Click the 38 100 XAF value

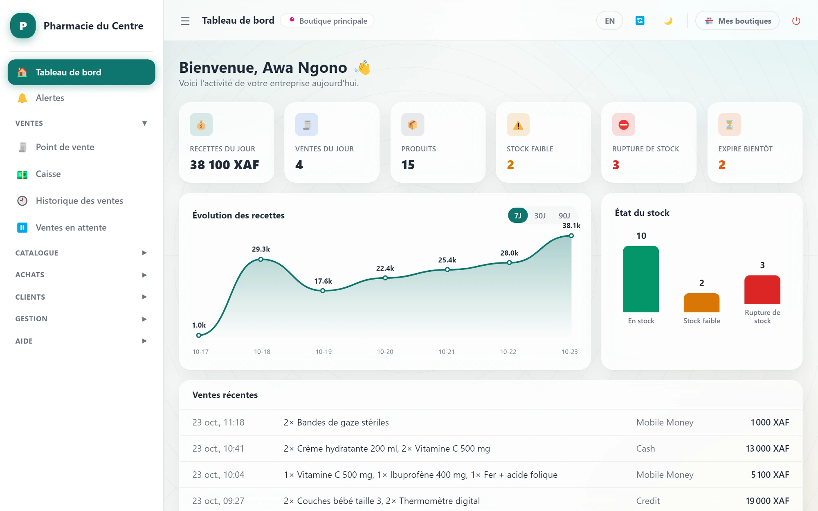click(225, 165)
